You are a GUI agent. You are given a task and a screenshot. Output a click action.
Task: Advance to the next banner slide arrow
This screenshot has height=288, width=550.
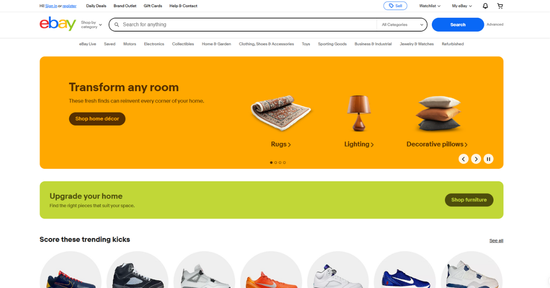tap(476, 159)
